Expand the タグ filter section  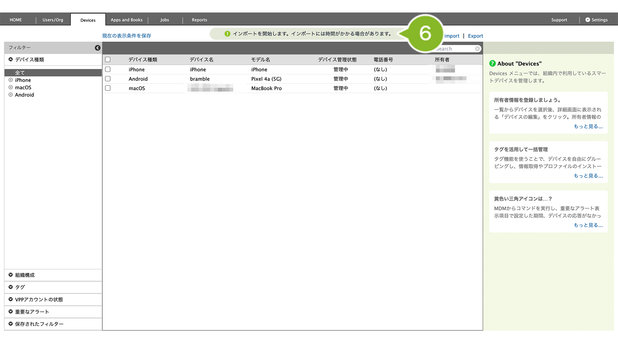[x=11, y=287]
